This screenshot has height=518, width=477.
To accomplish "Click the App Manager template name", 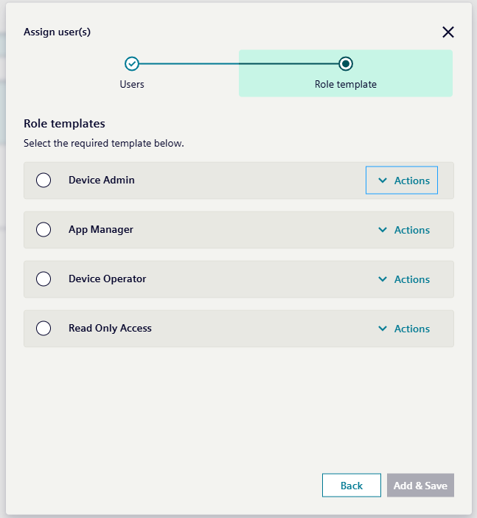I will tap(101, 229).
